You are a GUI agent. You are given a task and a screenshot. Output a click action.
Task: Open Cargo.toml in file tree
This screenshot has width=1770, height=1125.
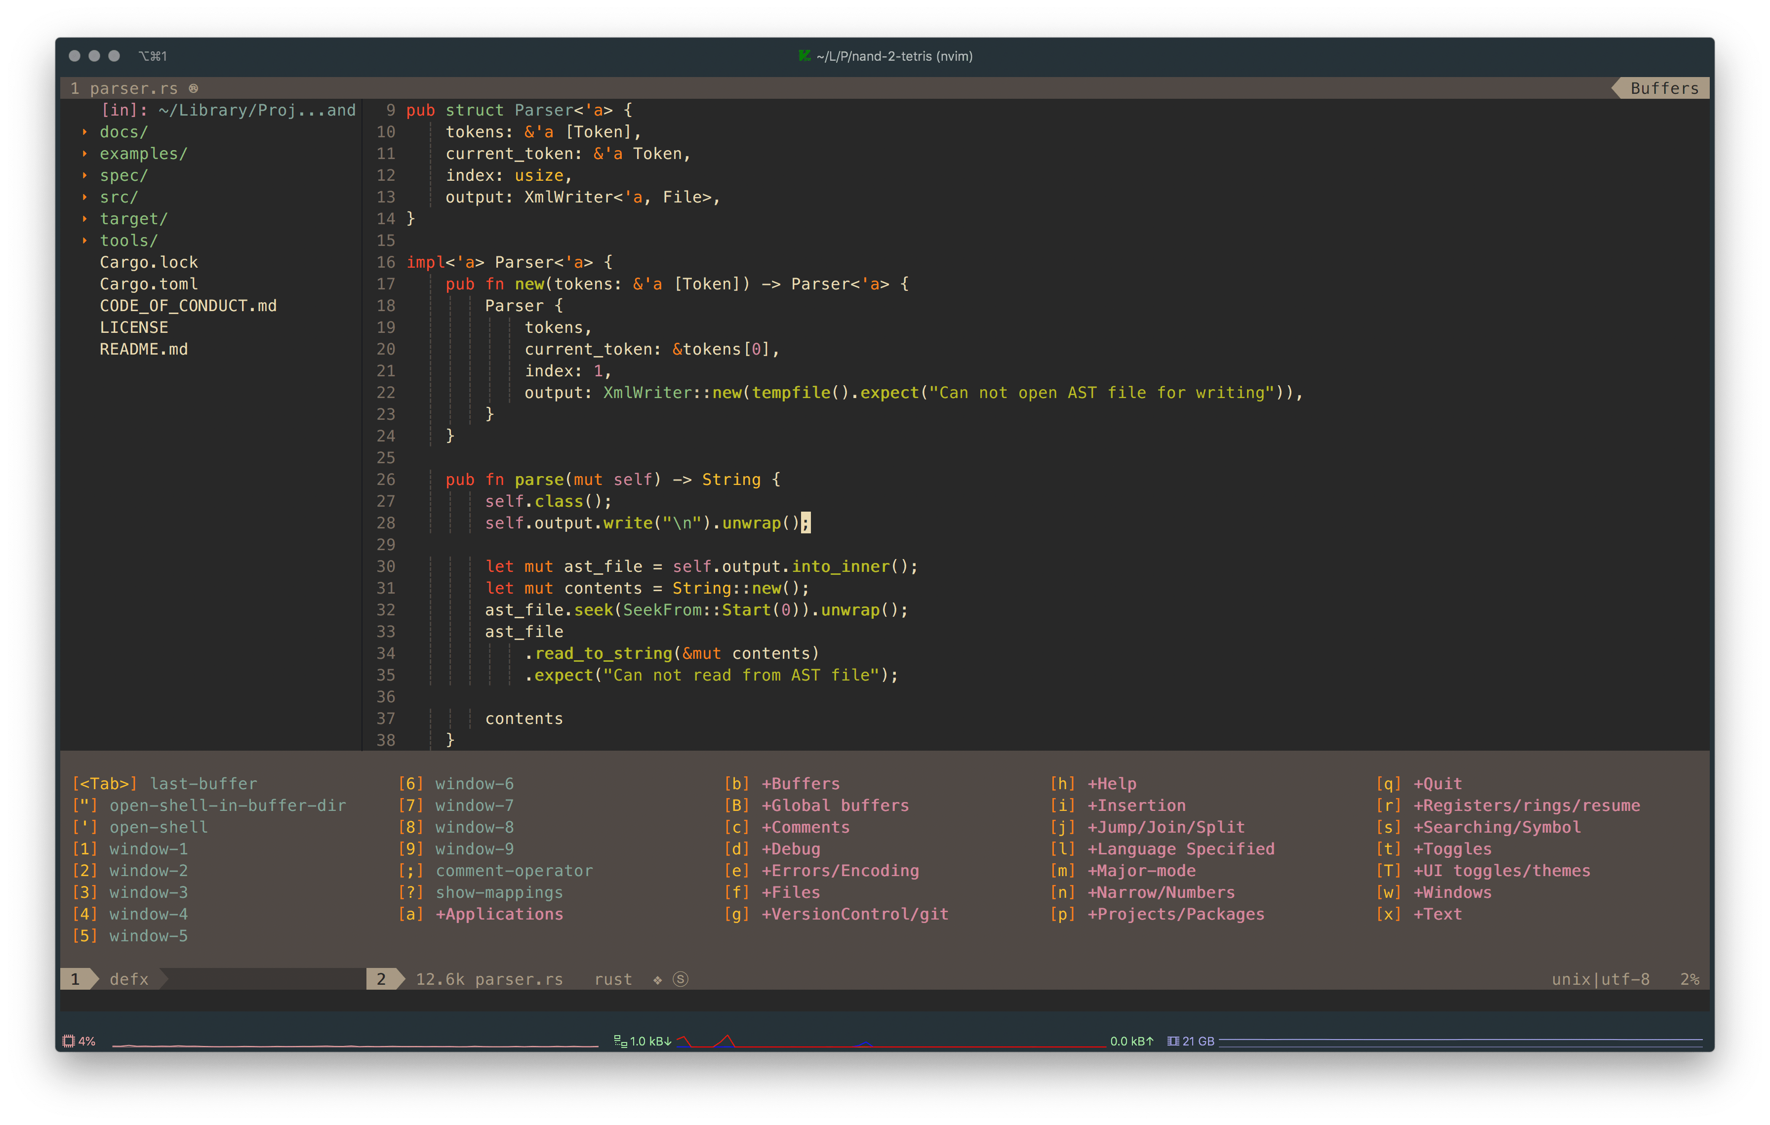pos(149,283)
